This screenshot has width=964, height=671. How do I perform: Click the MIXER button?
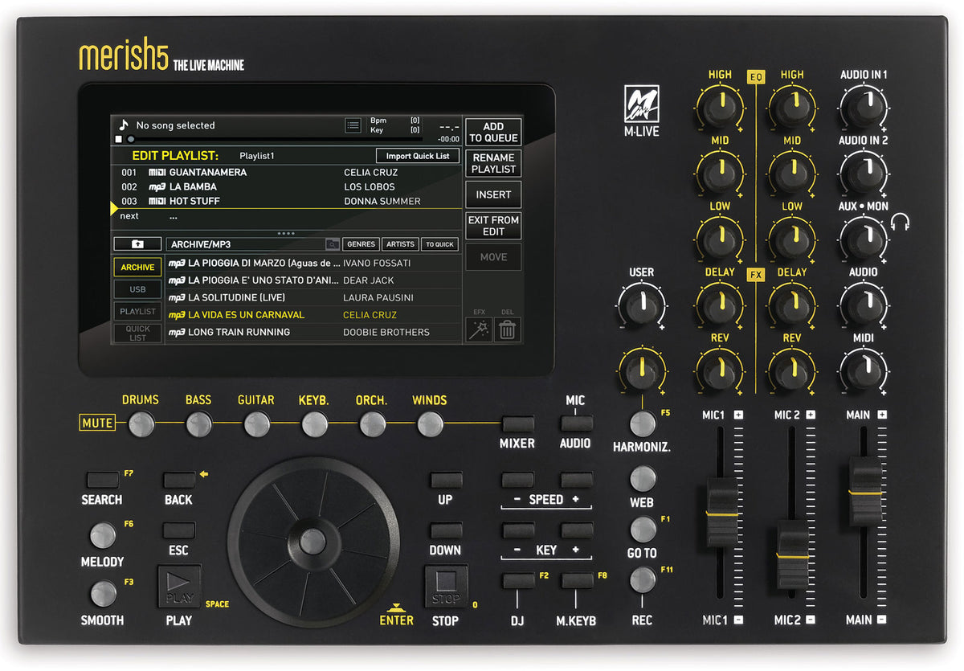pos(517,423)
